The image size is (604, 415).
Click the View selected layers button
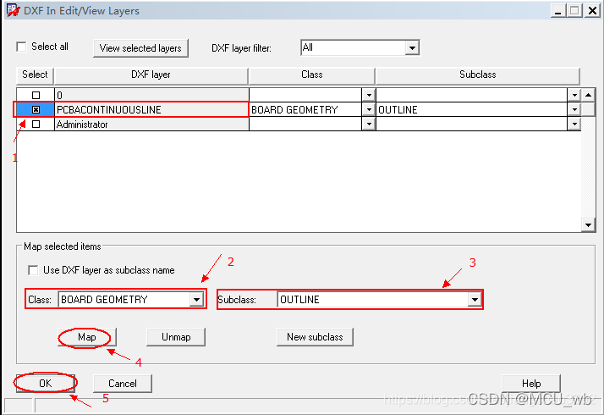pos(140,48)
